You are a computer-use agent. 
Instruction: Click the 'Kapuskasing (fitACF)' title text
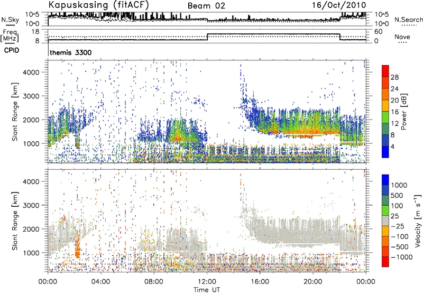98,5
